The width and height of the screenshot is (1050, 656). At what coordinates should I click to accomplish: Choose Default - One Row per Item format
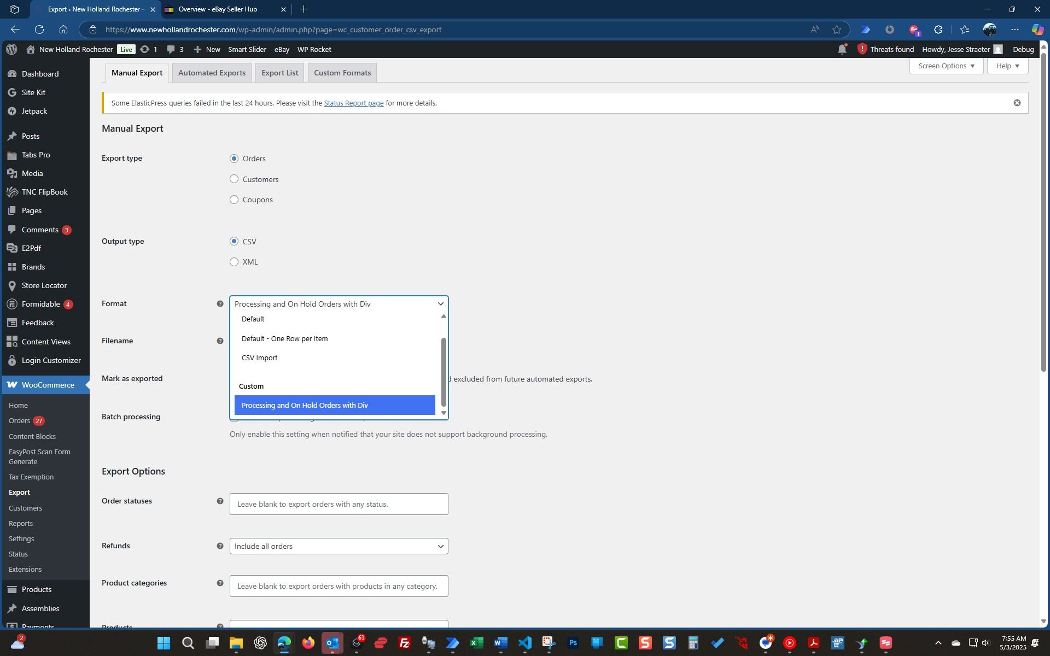click(x=284, y=338)
